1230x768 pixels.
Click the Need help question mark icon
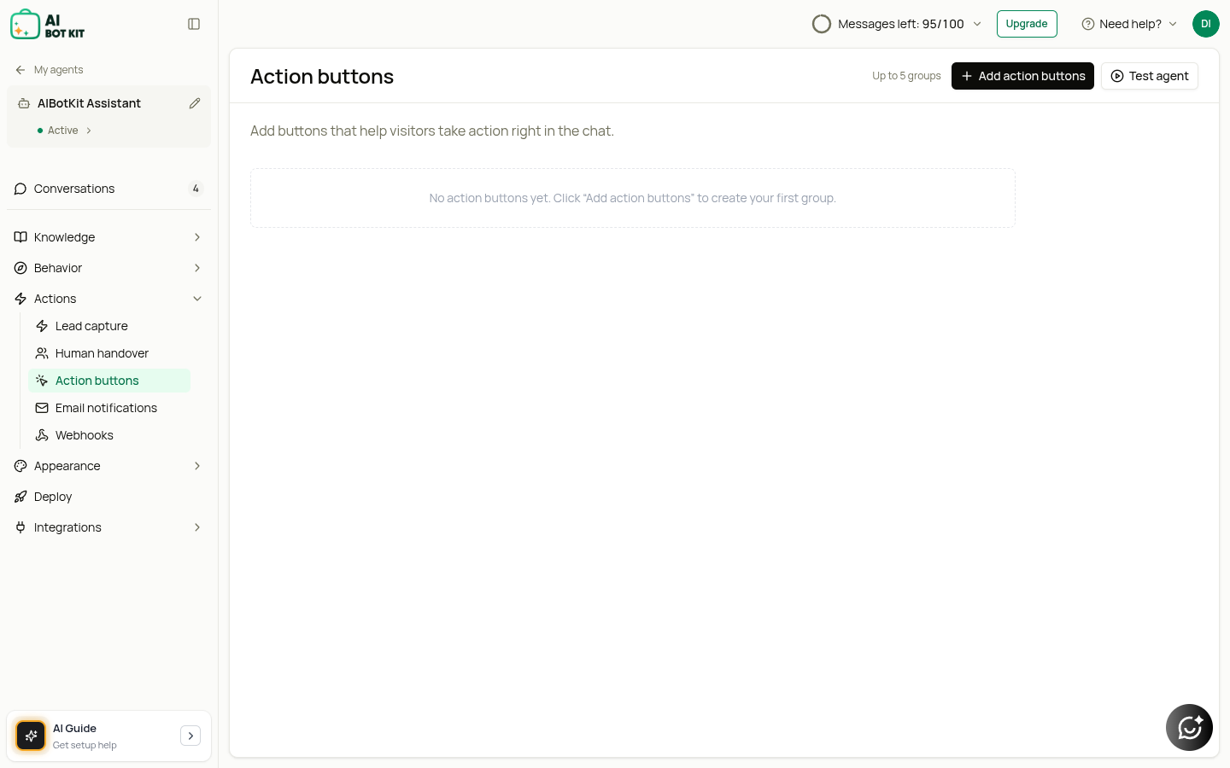[1088, 24]
